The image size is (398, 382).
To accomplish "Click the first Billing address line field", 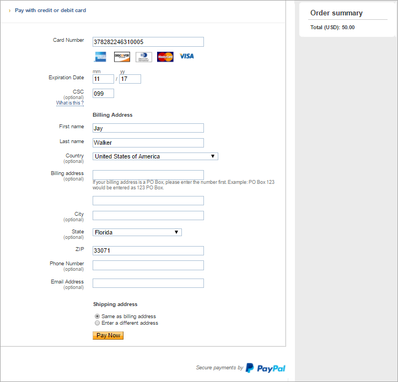I will pyautogui.click(x=148, y=175).
